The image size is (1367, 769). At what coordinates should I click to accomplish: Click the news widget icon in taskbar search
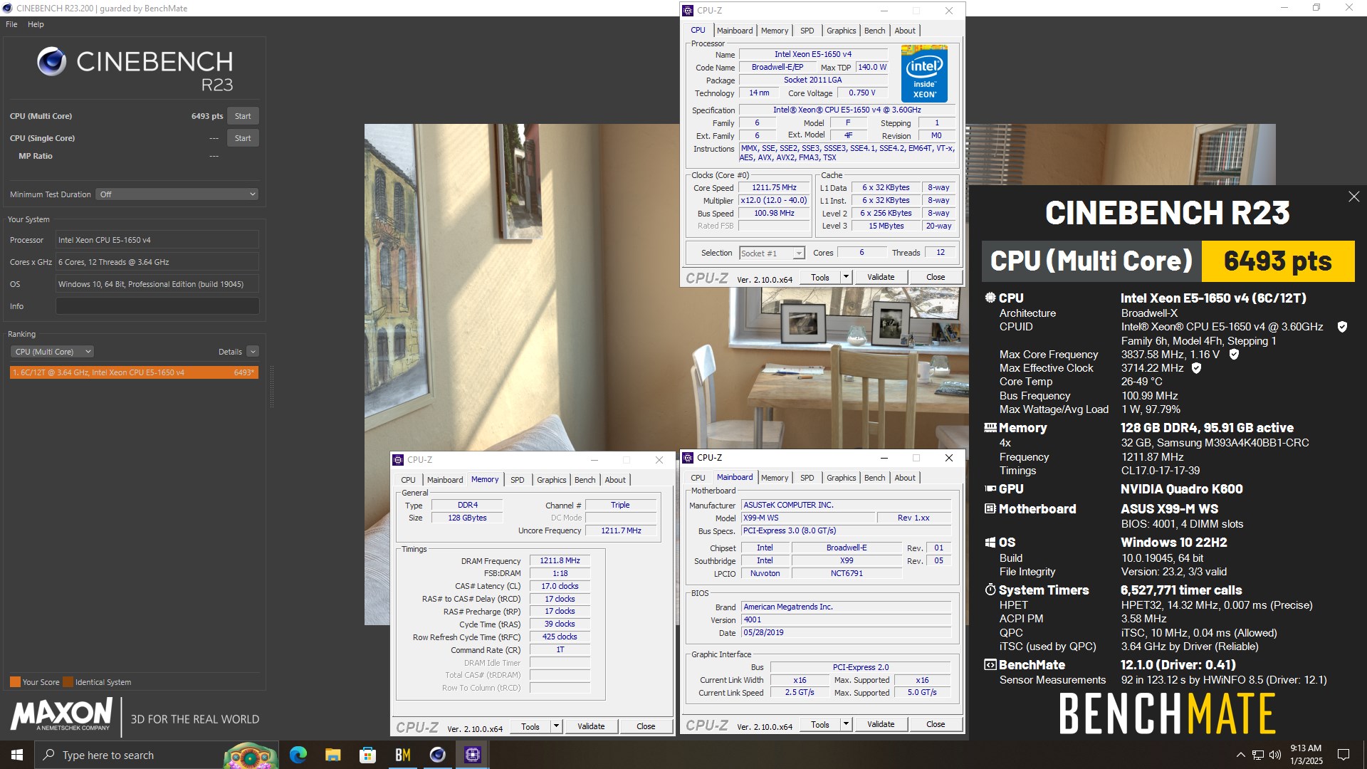250,755
